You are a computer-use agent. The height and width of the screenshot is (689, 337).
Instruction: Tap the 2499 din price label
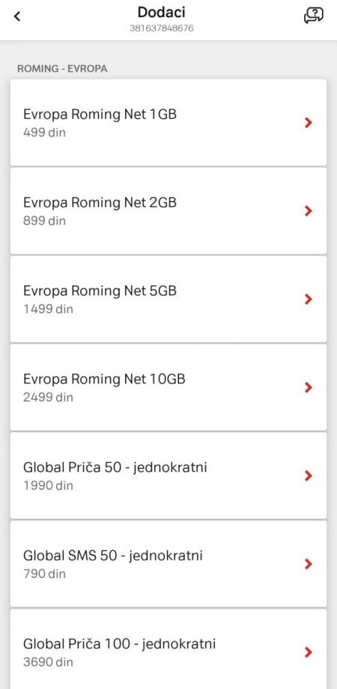48,397
